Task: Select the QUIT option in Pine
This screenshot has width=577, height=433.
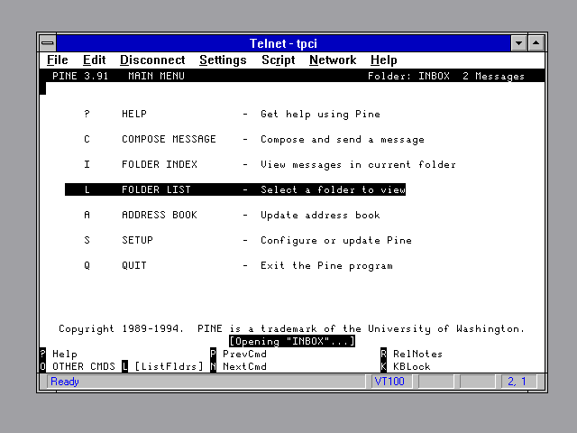Action: pos(133,266)
